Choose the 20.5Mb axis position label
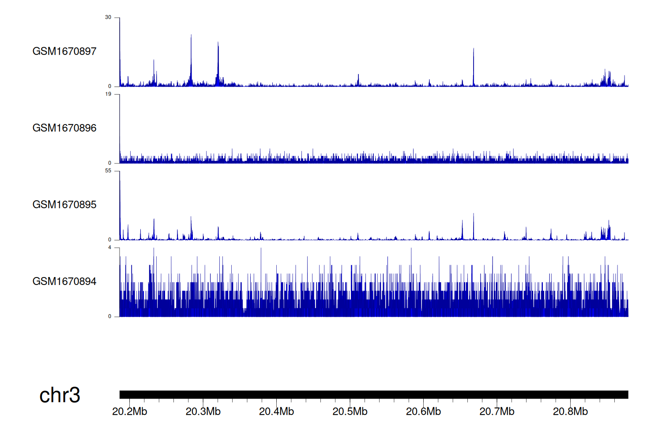This screenshot has height=433, width=662. 350,412
